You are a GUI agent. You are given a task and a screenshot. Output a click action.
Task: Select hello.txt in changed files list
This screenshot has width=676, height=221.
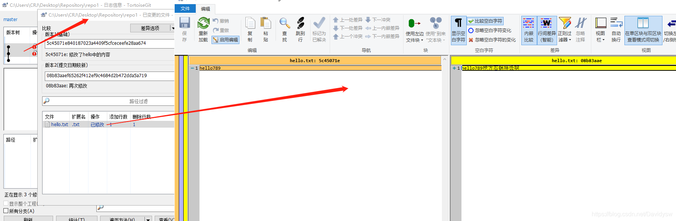(x=60, y=125)
